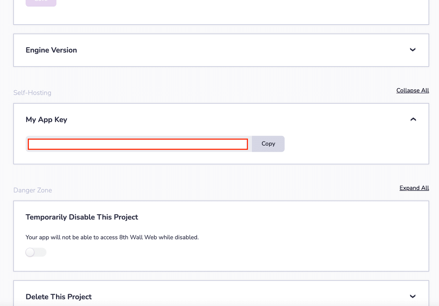Screen dimensions: 439x306
Task: Click the Collapse All link
Action: pos(413,90)
